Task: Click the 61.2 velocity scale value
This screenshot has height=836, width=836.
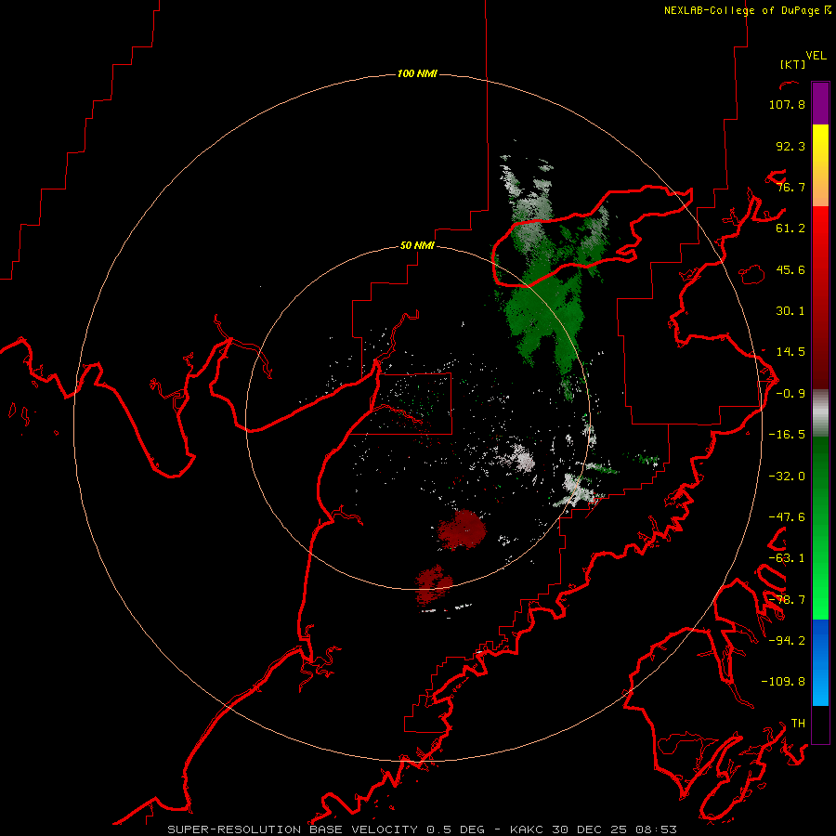Action: point(790,229)
